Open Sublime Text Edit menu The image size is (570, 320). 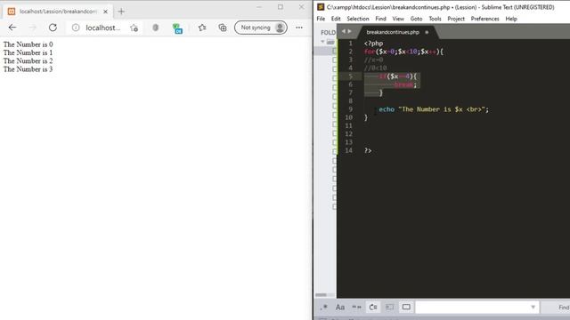click(x=336, y=19)
